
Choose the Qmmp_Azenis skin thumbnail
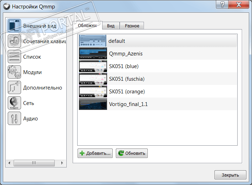coord(93,53)
